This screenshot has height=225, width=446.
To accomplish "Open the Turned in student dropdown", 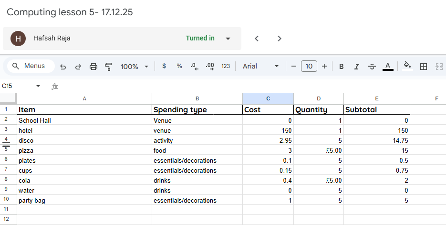I will tap(228, 39).
